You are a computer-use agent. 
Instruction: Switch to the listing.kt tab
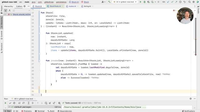coord(87,6)
